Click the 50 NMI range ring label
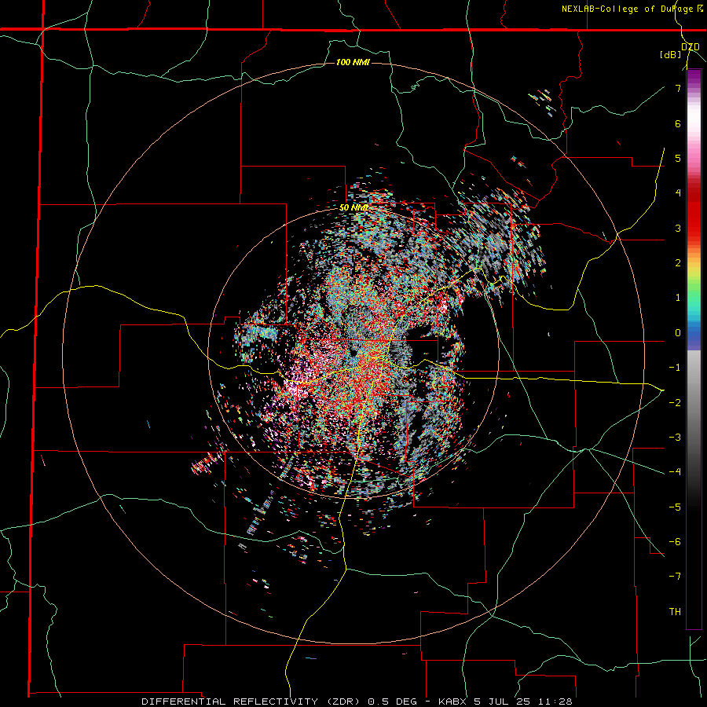The image size is (707, 707). pos(353,208)
